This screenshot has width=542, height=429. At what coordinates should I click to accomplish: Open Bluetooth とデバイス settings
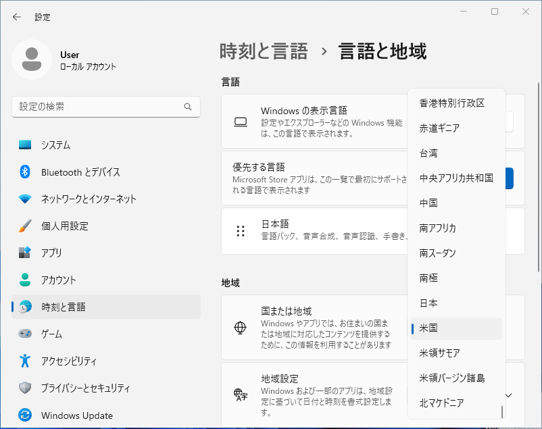[x=106, y=172]
